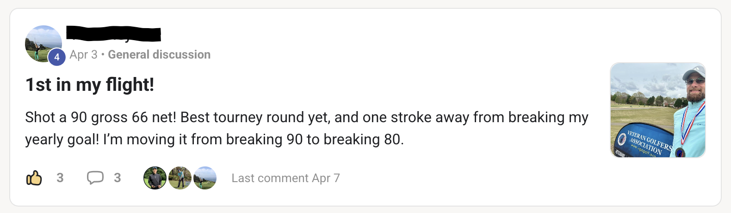Click the 'Shot a 90 gross 66 net' text
The width and height of the screenshot is (731, 213).
[x=100, y=117]
